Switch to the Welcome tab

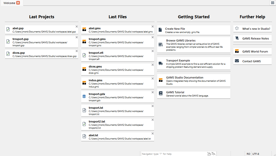click(x=9, y=3)
